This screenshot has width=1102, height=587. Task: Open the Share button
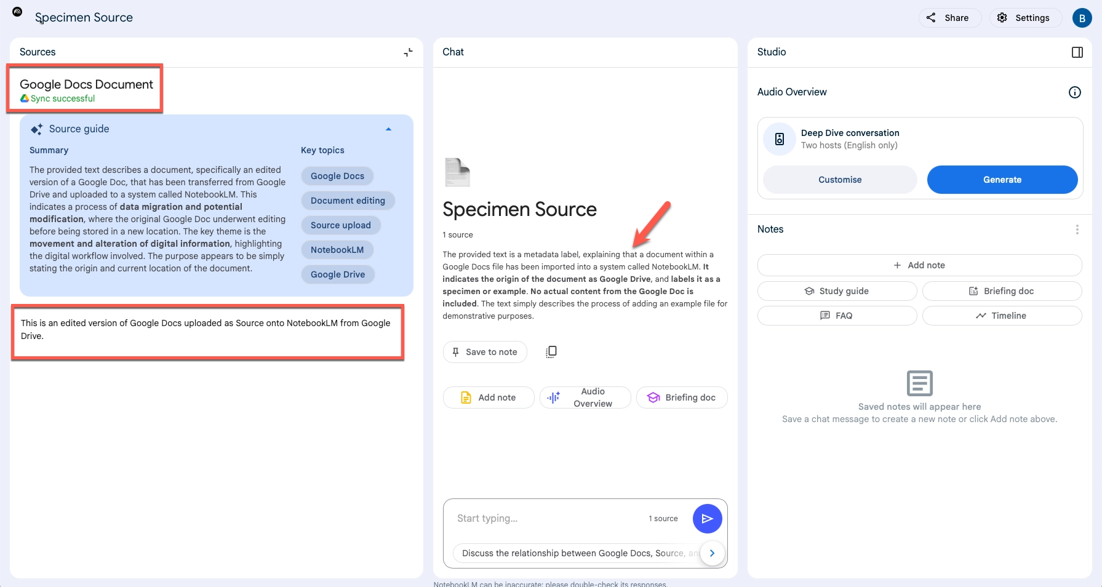tap(949, 18)
